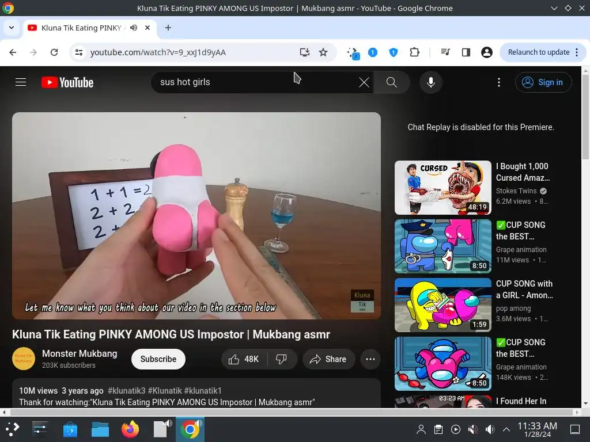Open 'I Found Her In' video title

(x=521, y=401)
